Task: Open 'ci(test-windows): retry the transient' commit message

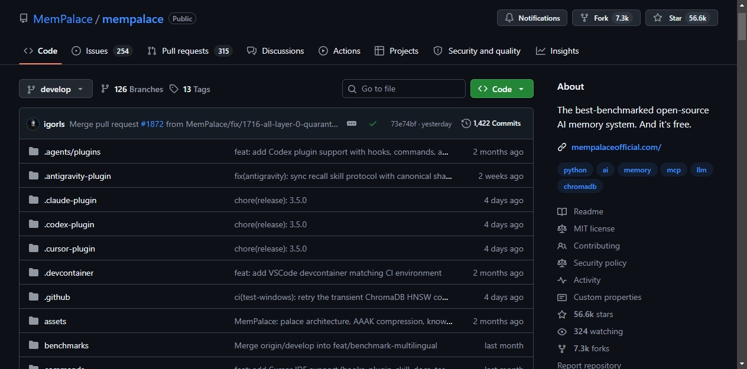Action: coord(342,297)
